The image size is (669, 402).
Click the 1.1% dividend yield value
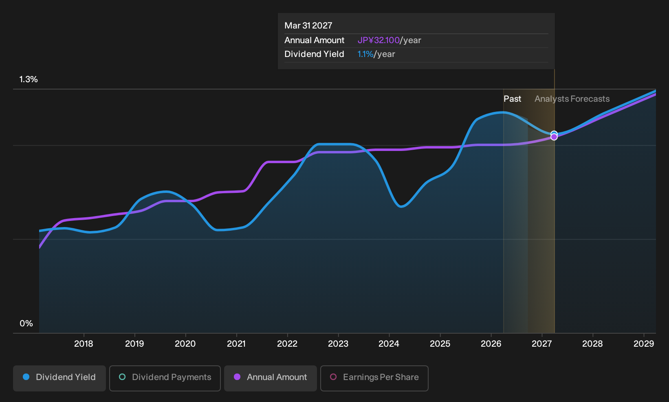(365, 54)
